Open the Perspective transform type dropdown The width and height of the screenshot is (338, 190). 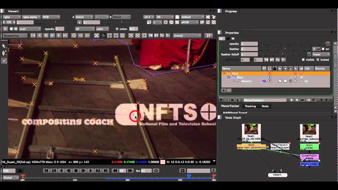pos(15,36)
